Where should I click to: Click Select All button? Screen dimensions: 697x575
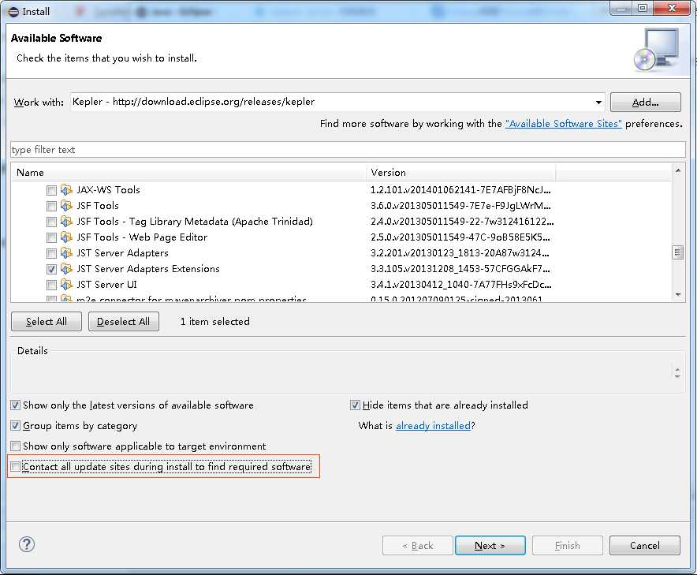(47, 322)
